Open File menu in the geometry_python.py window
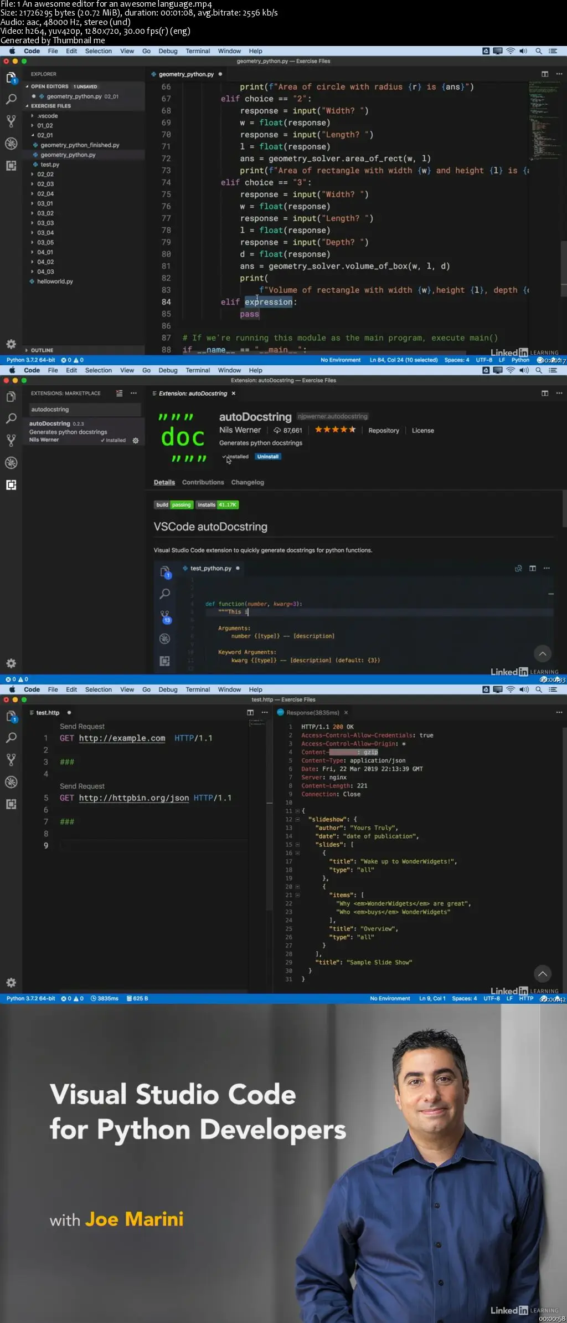Screen dimensions: 567x1323 tap(53, 51)
